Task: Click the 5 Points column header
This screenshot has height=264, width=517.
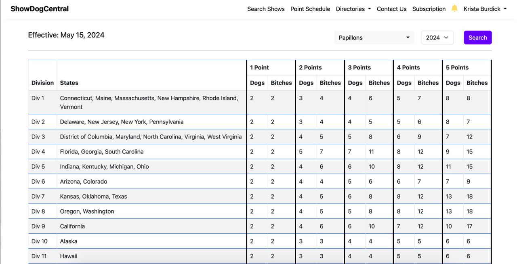Action: point(457,67)
